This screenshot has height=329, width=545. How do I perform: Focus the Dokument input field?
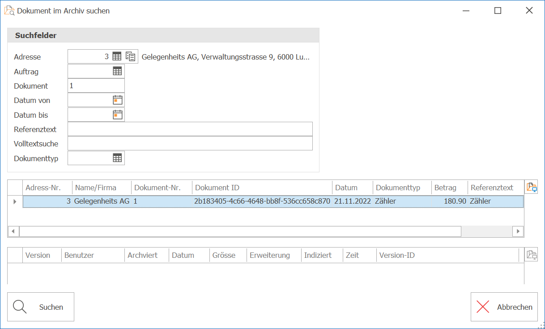click(96, 86)
